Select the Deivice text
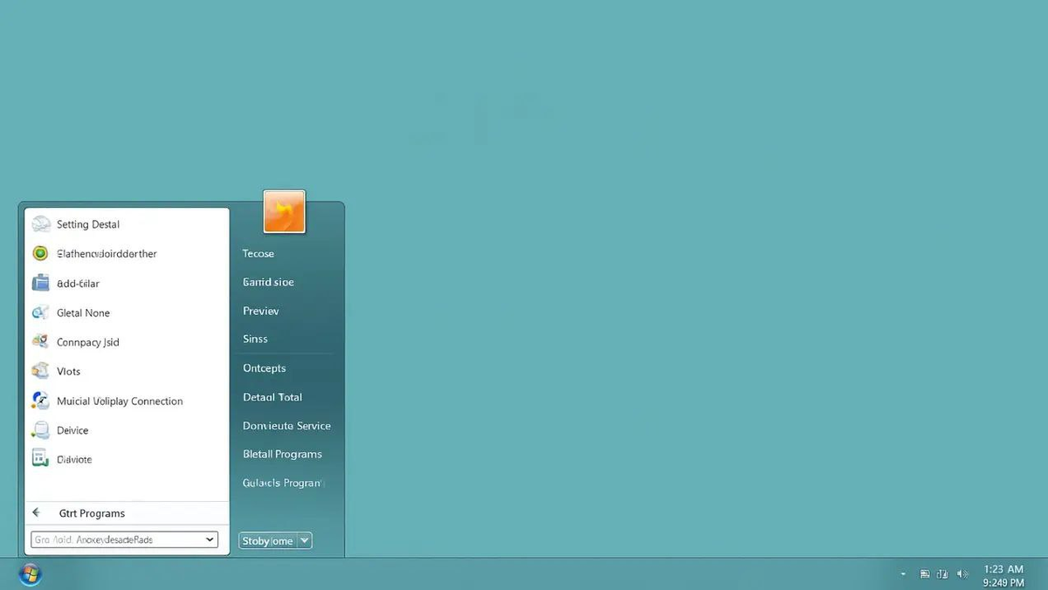Screen dimensions: 1048x590 pyautogui.click(x=72, y=430)
